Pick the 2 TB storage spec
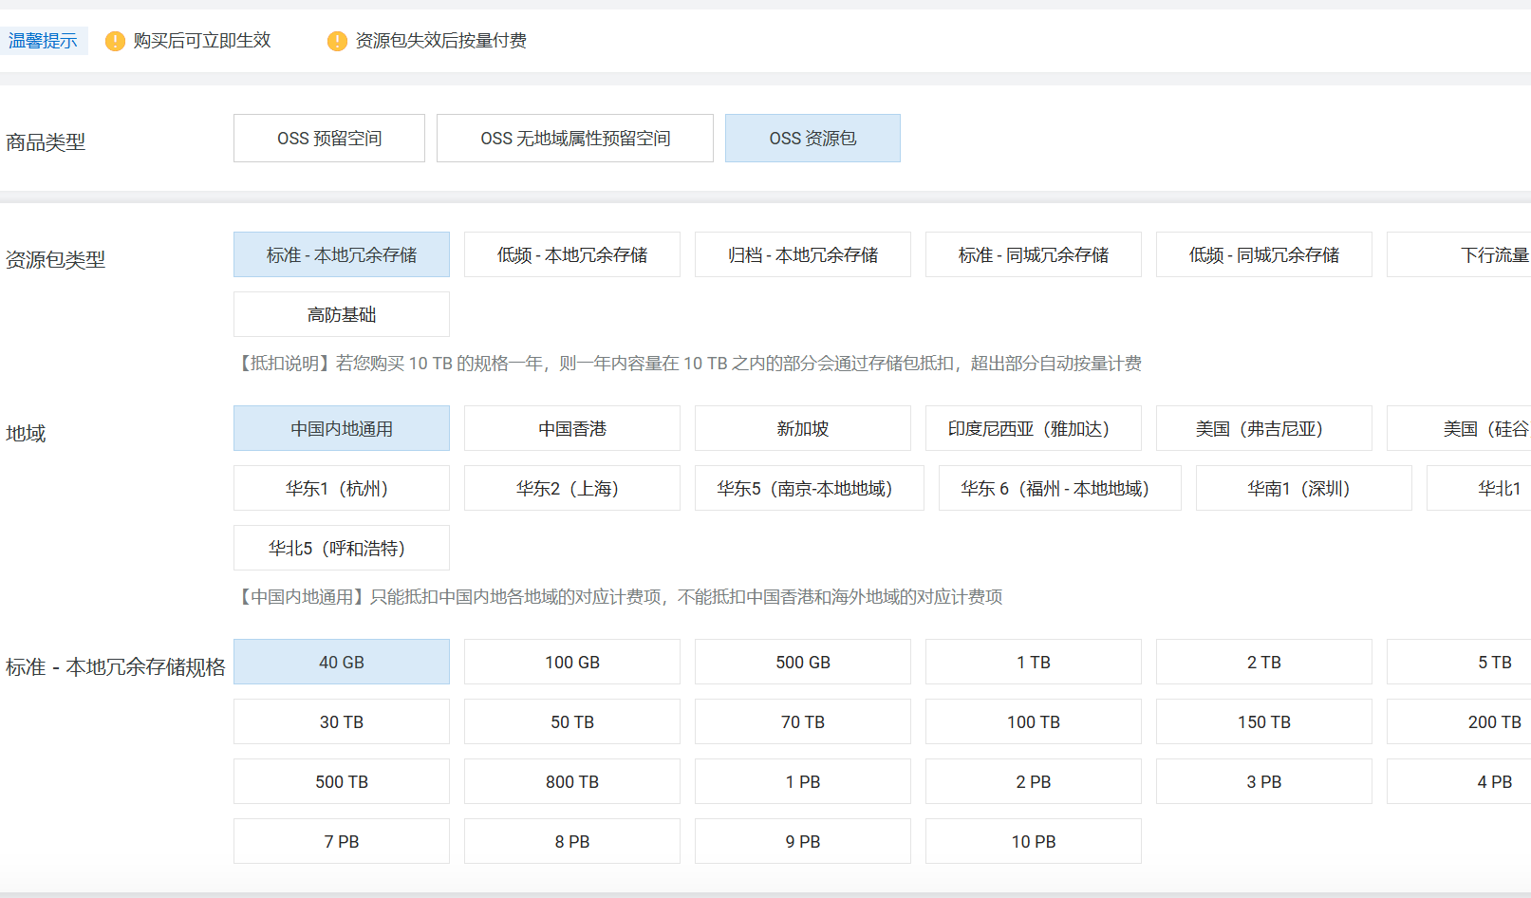This screenshot has width=1531, height=898. click(1264, 662)
